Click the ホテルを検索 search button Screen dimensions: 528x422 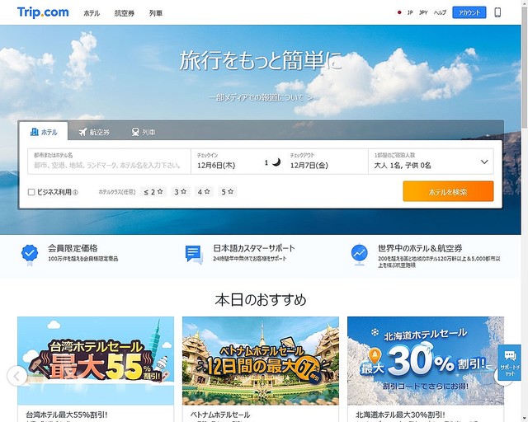tap(448, 191)
